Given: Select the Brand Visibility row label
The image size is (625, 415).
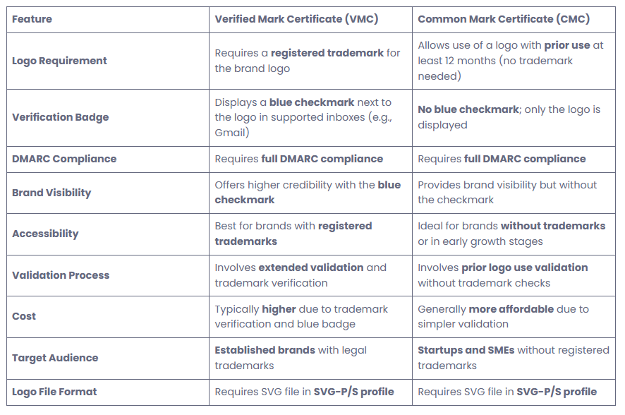Looking at the screenshot, I should pyautogui.click(x=51, y=193).
